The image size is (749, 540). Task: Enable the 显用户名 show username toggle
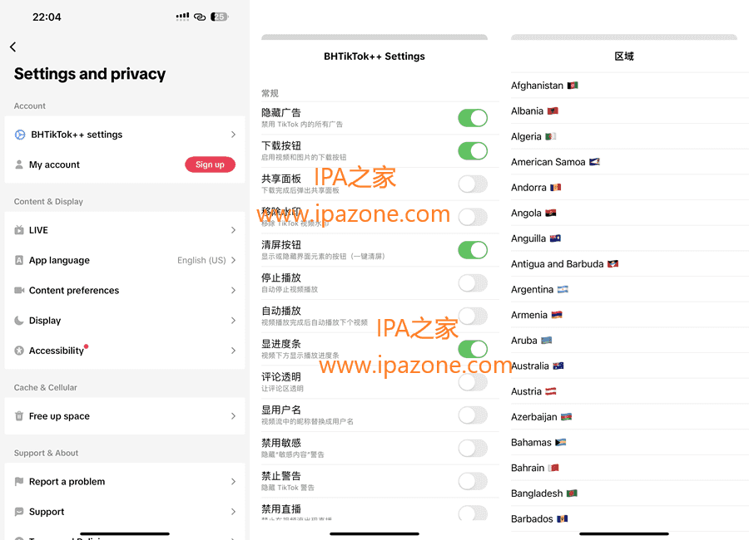pyautogui.click(x=473, y=415)
